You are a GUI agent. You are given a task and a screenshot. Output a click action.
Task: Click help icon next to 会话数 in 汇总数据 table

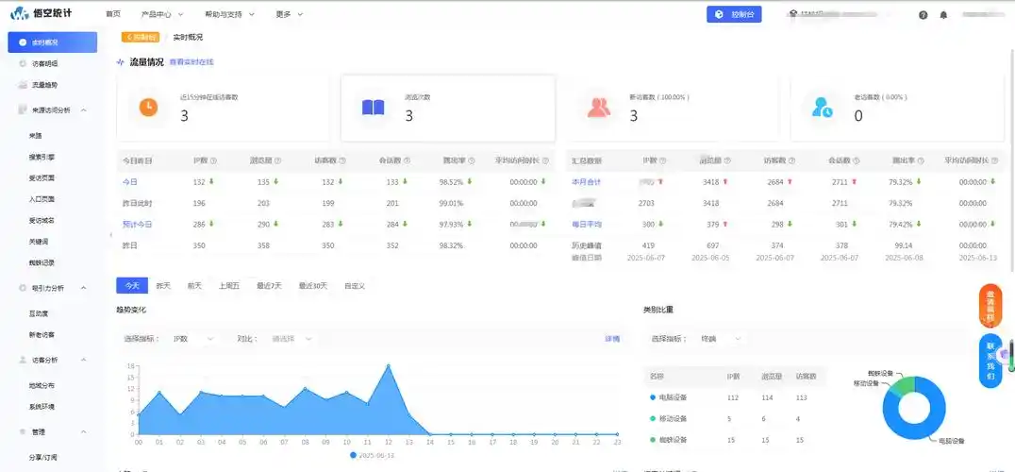(x=857, y=160)
